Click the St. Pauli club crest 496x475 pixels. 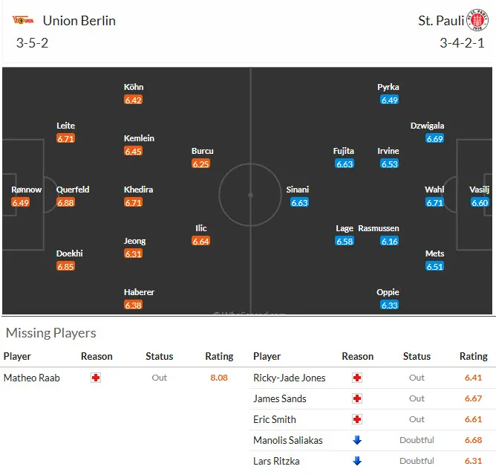point(477,20)
